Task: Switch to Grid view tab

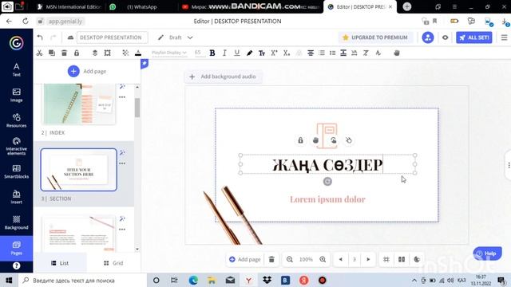Action: coord(113,263)
